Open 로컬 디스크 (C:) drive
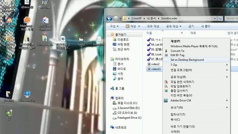Screen dimensions: 238x134 pyautogui.click(x=125, y=103)
